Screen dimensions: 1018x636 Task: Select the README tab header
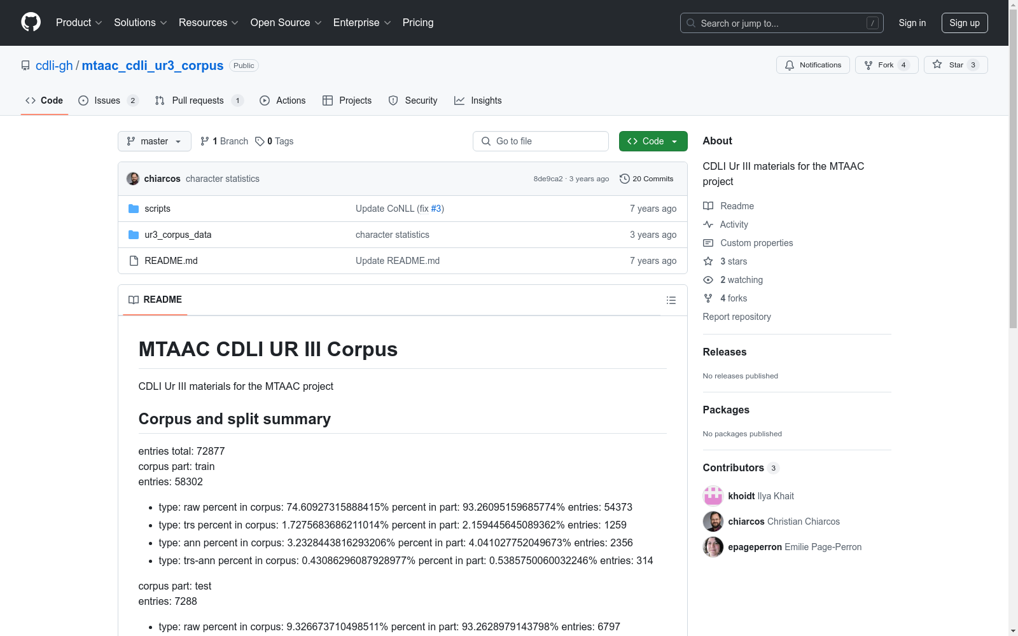click(155, 300)
